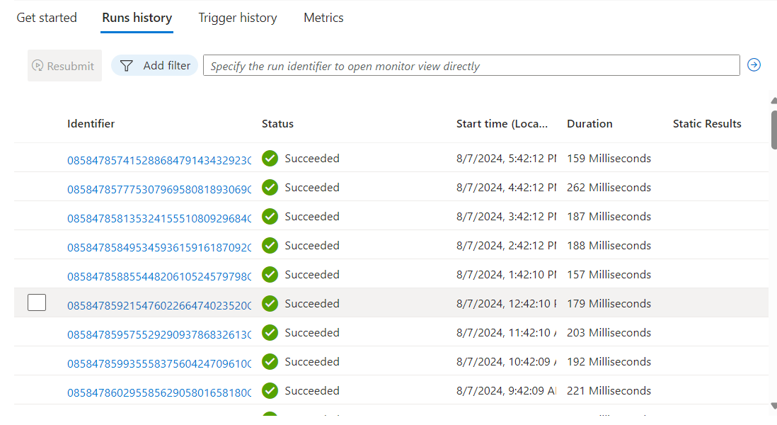Click the 8/7/2024, 3:42:12 start time
The image size is (777, 425).
[x=506, y=216]
